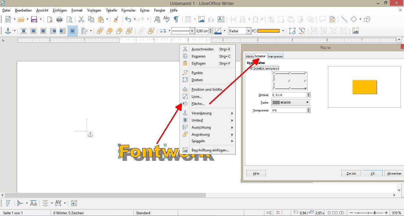Screen dimensions: 404x216
Task: Toggle the Schatten anwenden checkbox
Action: click(x=252, y=68)
